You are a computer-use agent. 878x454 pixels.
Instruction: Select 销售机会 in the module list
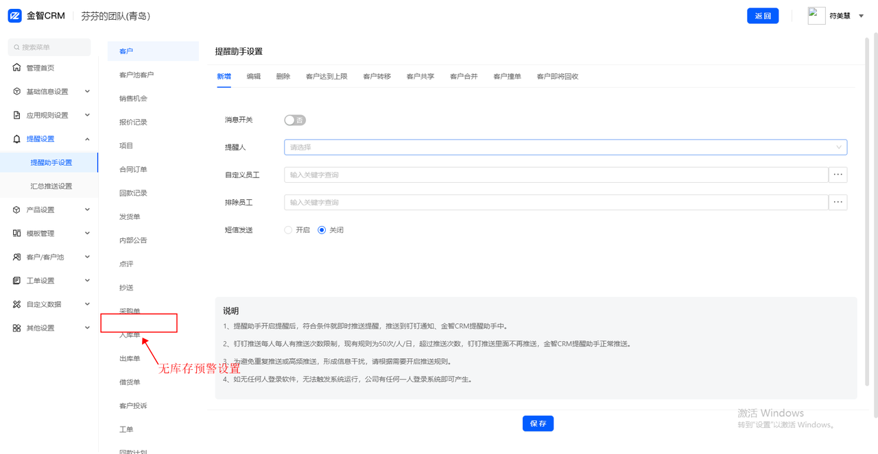pyautogui.click(x=133, y=99)
